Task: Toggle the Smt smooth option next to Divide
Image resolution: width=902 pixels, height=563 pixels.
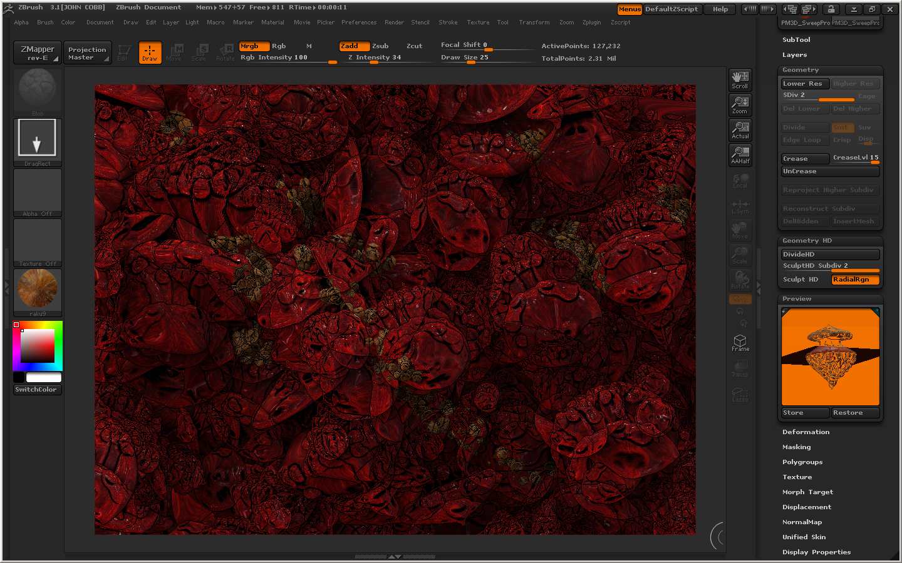Action: pos(842,128)
